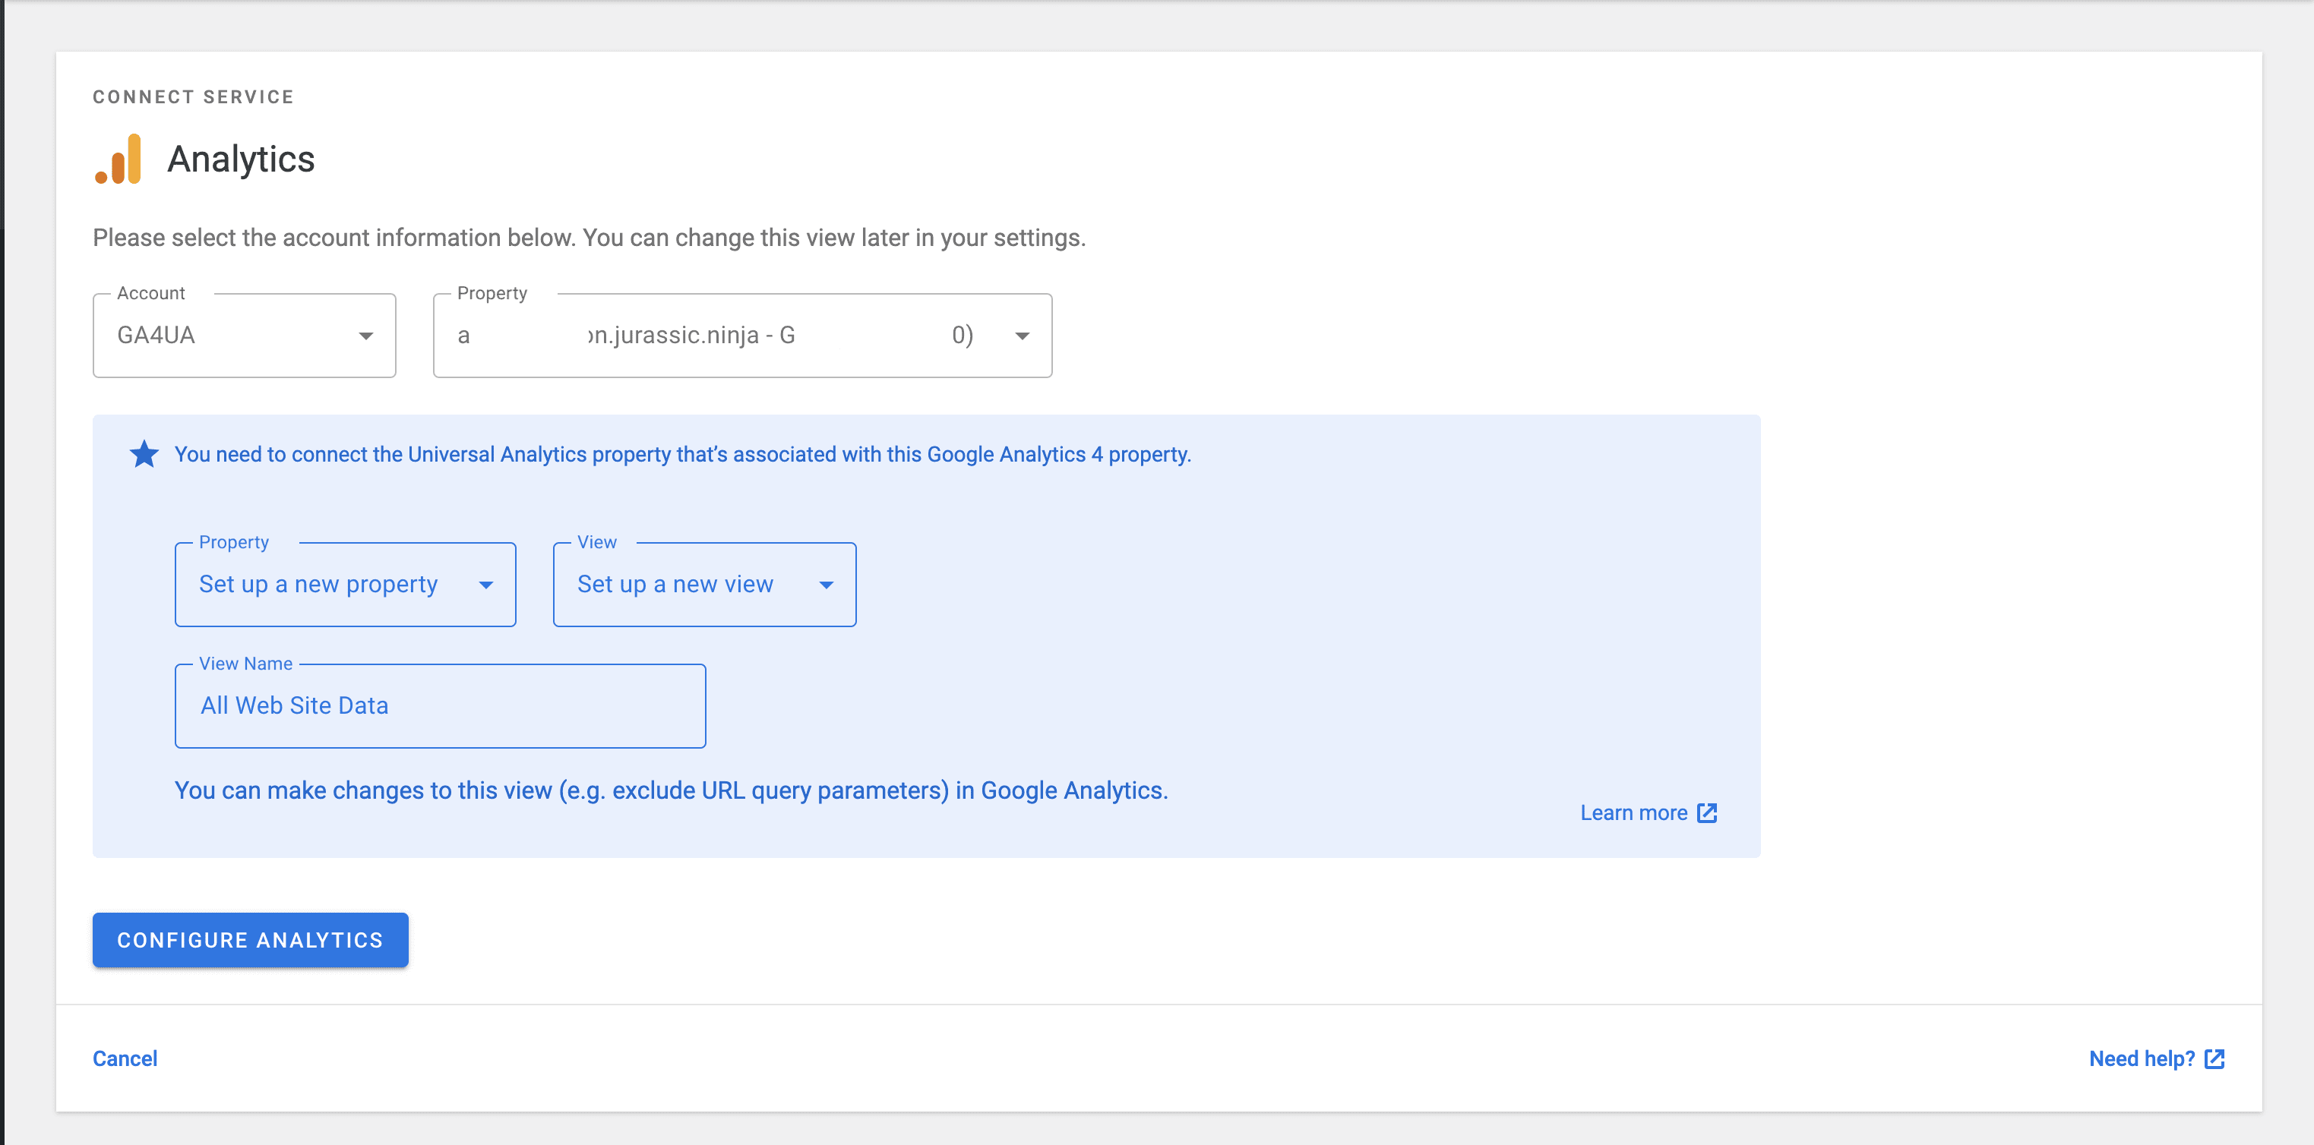Open the Learn more link
The width and height of the screenshot is (2314, 1145).
1649,812
